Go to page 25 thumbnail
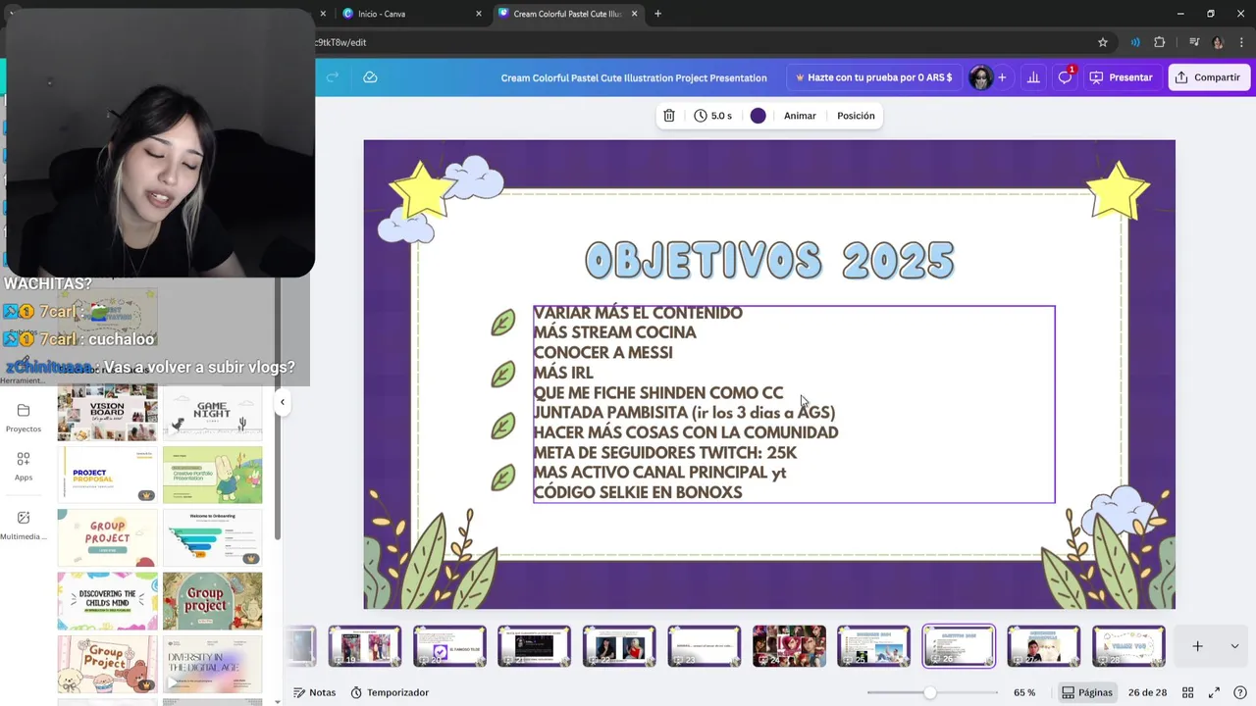1256x706 pixels. [873, 647]
